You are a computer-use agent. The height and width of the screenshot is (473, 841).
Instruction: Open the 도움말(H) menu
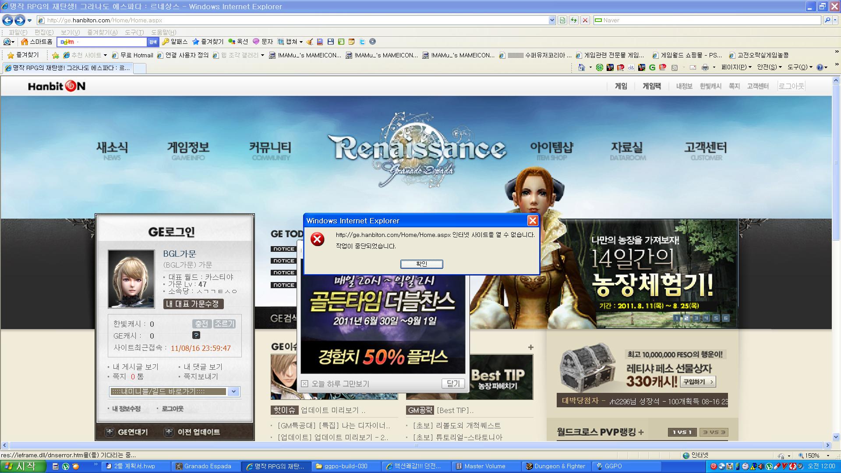coord(164,32)
